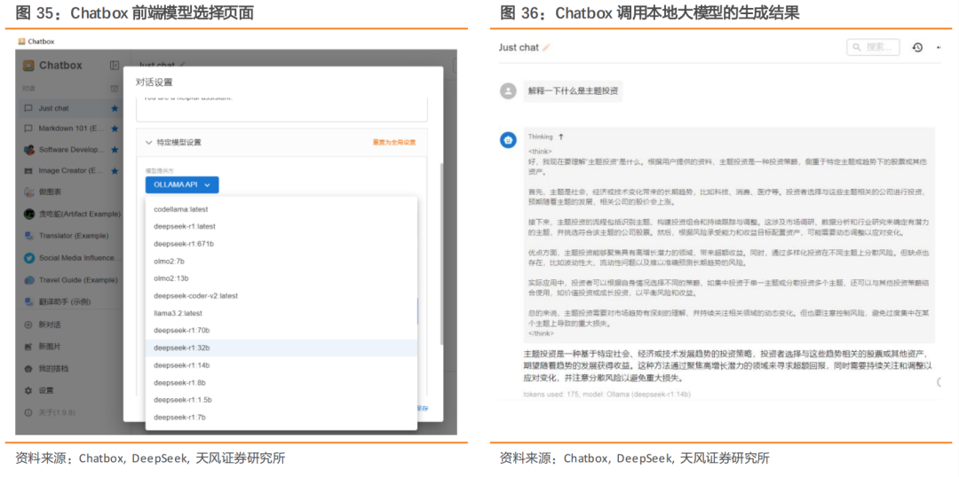
Task: Click the archive icon beside conversation header
Action: coord(114,88)
